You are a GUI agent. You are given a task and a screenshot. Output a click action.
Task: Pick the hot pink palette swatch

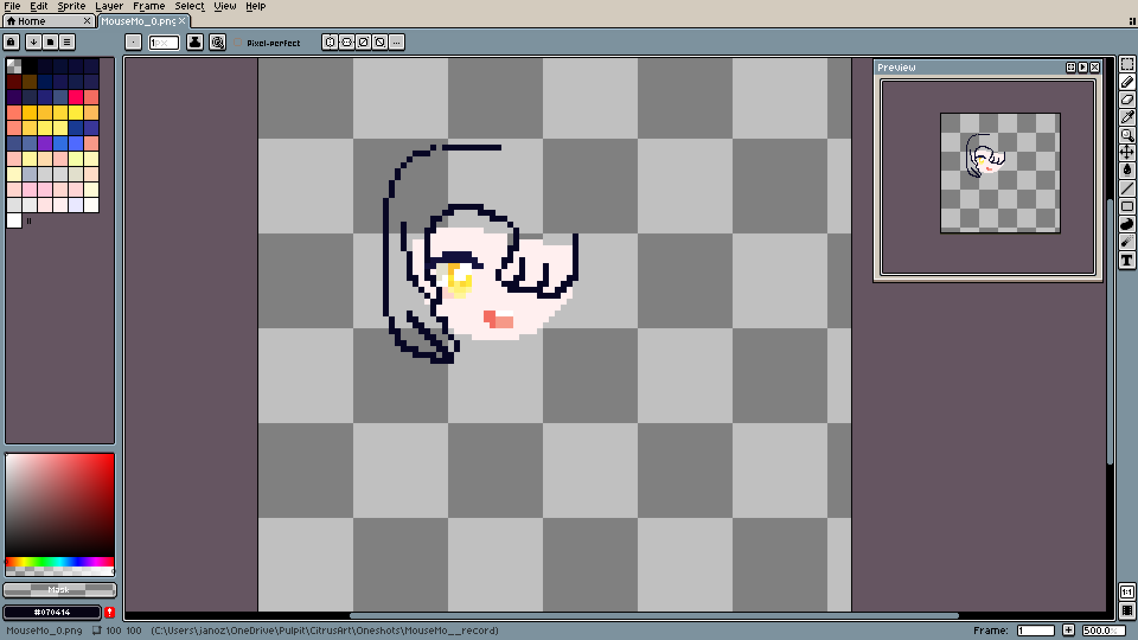pos(76,97)
